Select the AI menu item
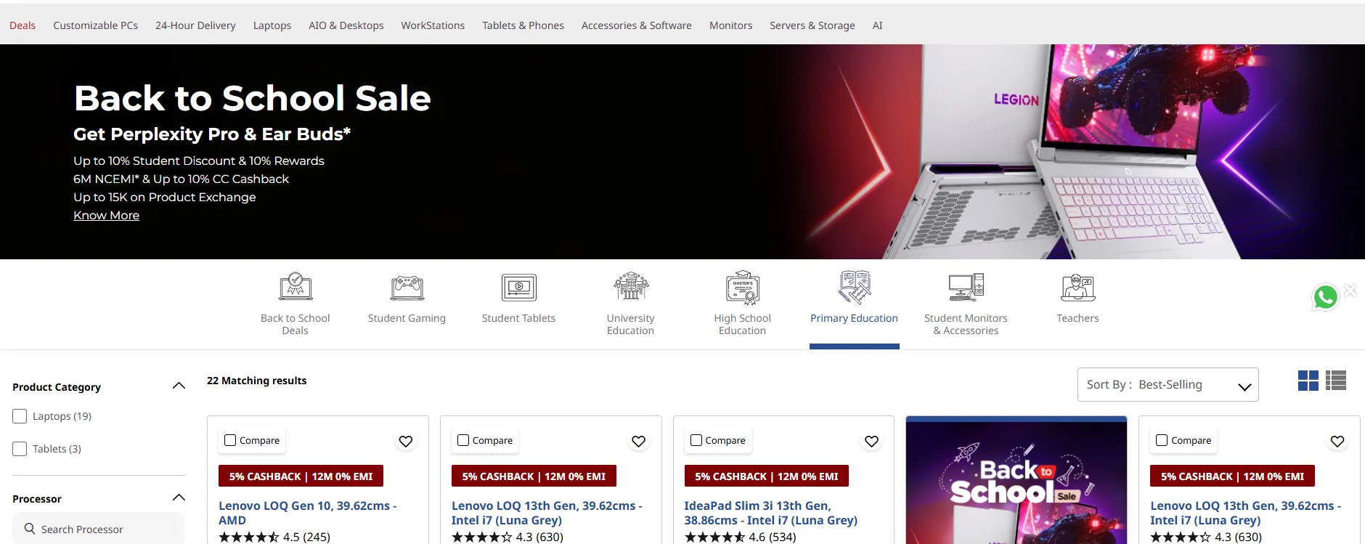The width and height of the screenshot is (1365, 544). (x=877, y=25)
